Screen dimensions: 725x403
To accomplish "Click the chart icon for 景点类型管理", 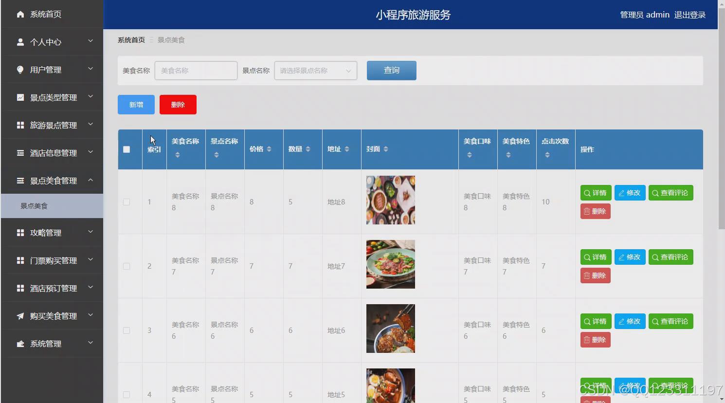I will tap(20, 97).
